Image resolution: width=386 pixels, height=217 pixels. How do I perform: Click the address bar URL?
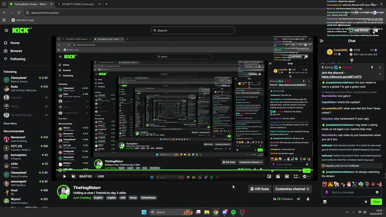[45, 13]
